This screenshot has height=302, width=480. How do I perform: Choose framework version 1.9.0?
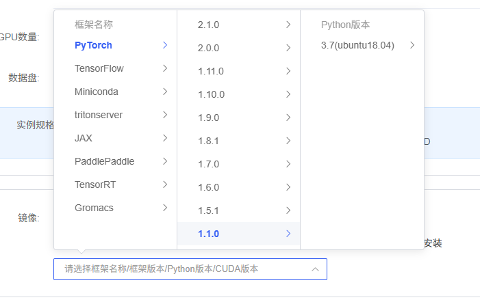tap(238, 118)
